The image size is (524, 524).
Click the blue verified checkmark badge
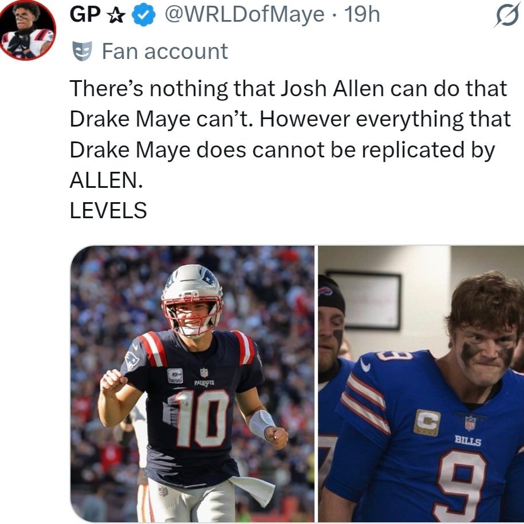tap(143, 15)
